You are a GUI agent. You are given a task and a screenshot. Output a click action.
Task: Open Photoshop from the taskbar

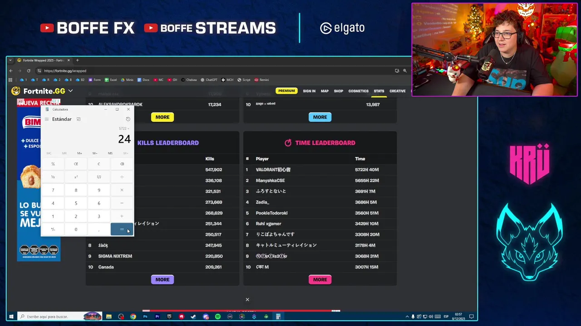[x=145, y=316]
